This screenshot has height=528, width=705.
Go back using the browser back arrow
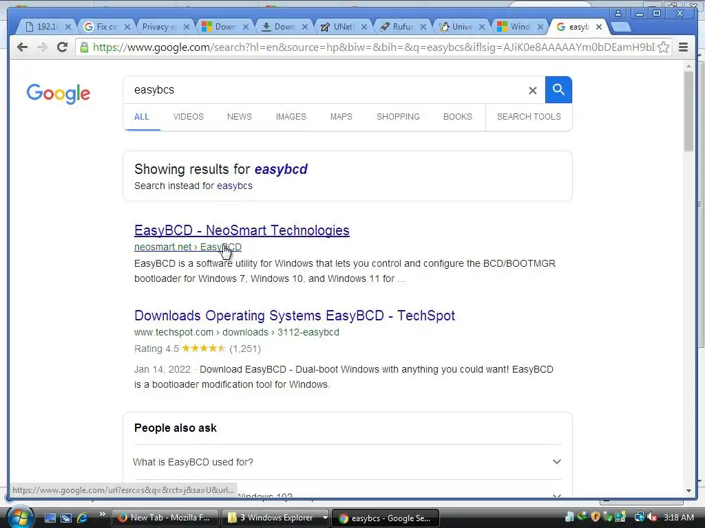[21, 47]
